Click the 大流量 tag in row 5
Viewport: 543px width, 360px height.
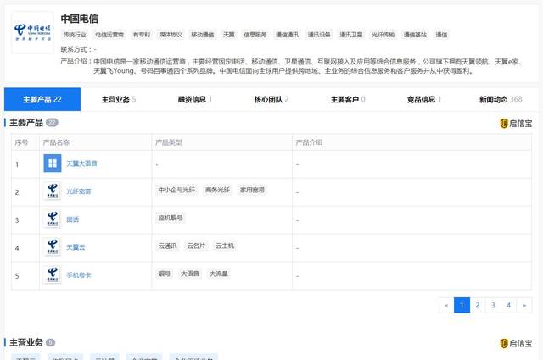[219, 274]
